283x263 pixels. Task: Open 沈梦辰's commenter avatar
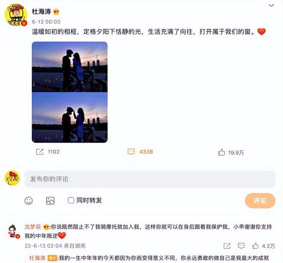click(x=13, y=231)
